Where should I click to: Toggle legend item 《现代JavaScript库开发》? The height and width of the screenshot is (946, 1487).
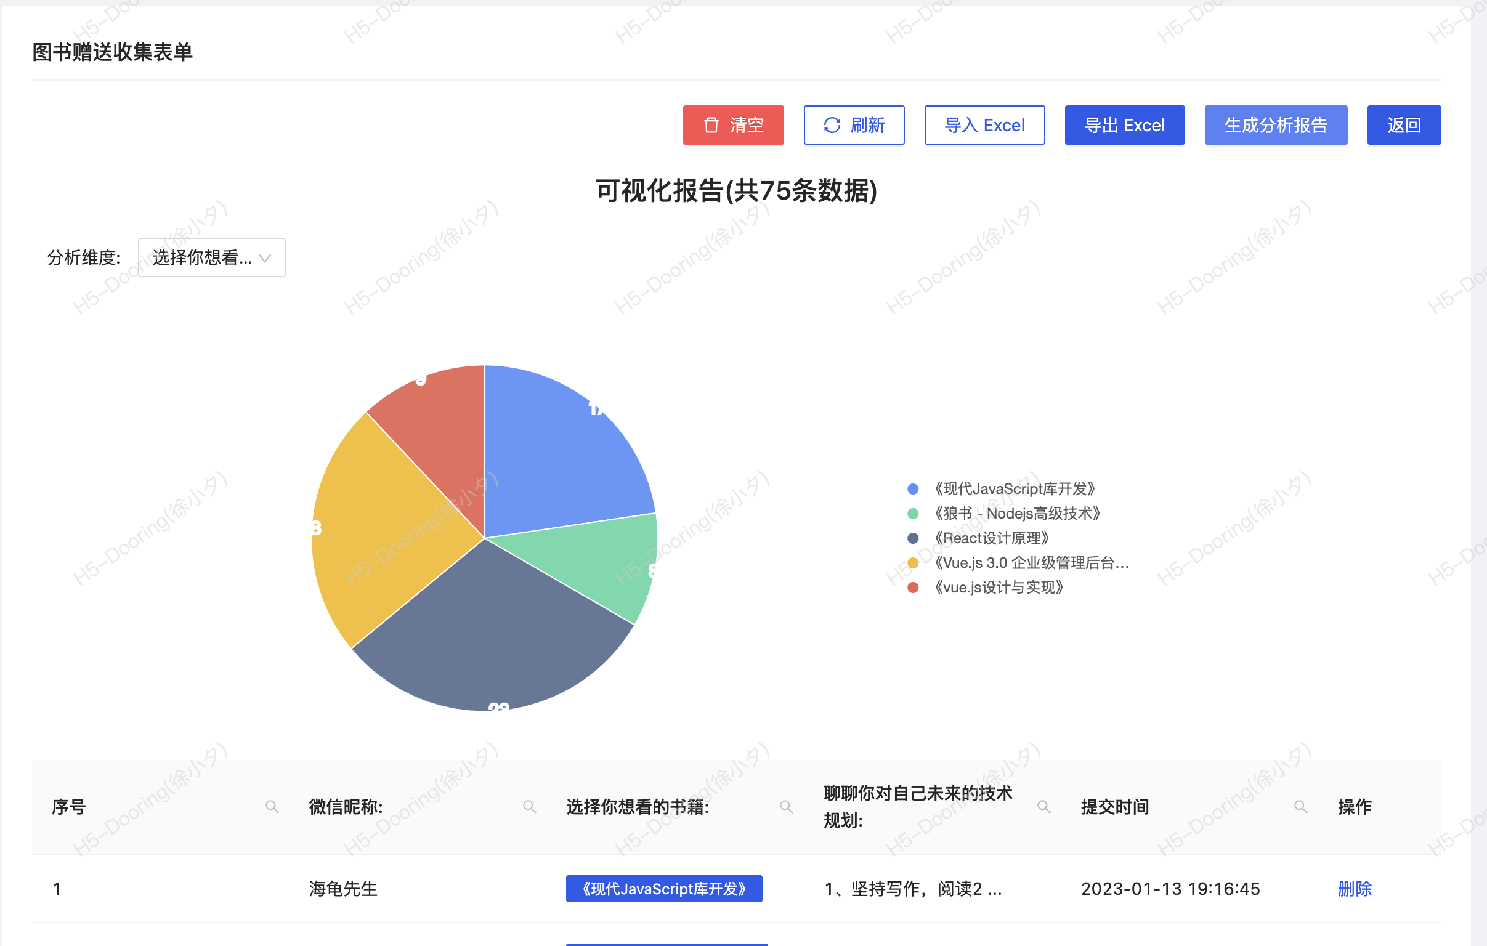point(1002,489)
